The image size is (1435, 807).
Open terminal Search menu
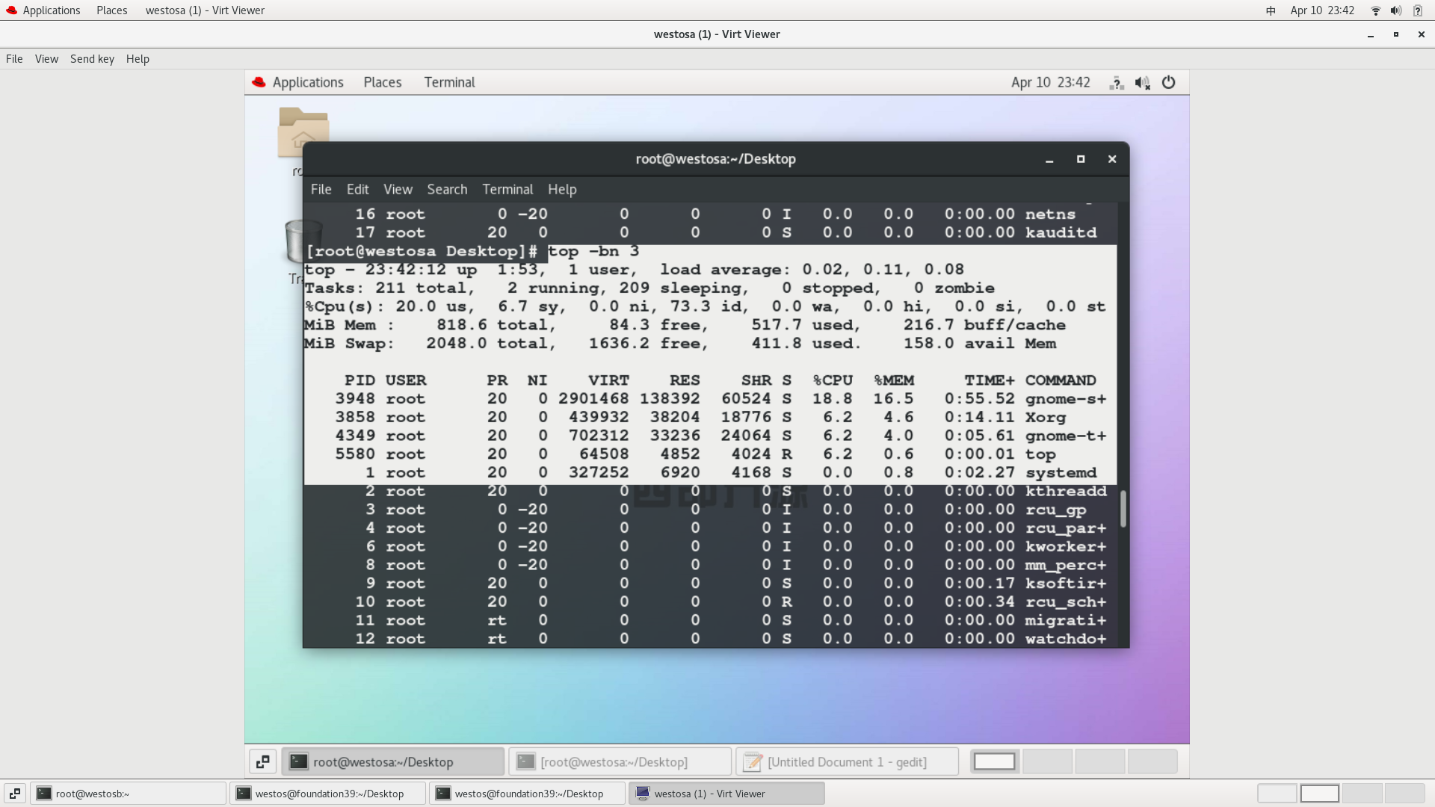click(x=447, y=190)
